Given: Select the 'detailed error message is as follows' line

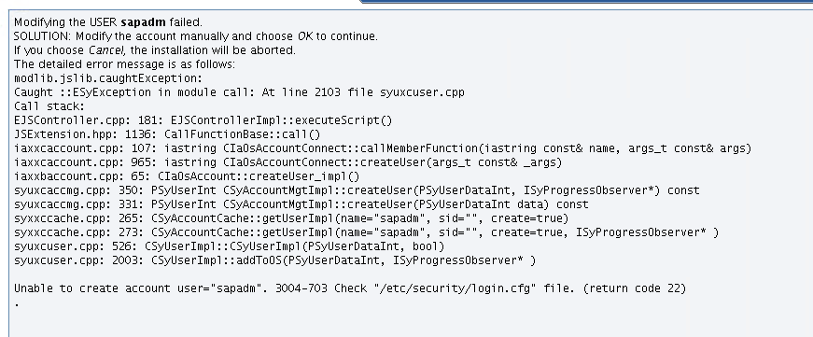Looking at the screenshot, I should (x=124, y=64).
